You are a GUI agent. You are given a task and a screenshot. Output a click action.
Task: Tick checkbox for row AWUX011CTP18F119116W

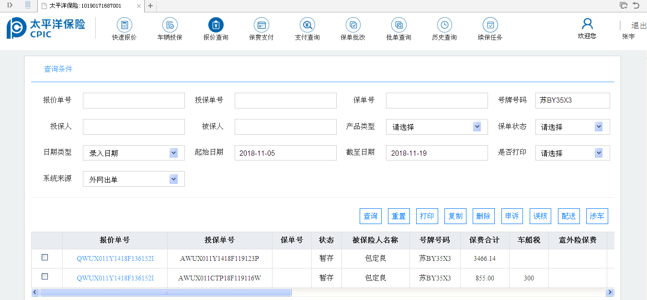click(45, 276)
